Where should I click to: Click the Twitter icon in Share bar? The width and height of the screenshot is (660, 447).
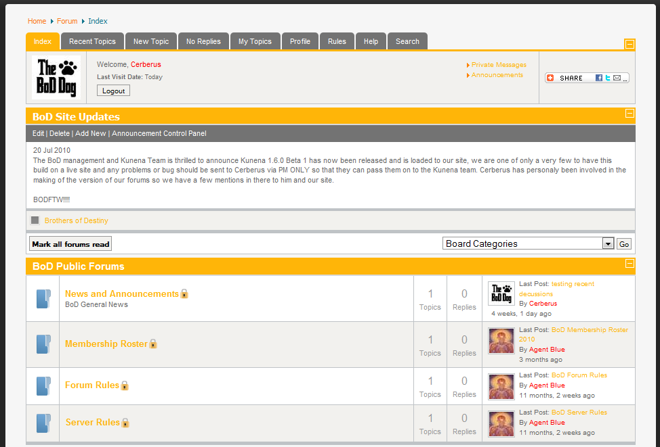click(608, 78)
